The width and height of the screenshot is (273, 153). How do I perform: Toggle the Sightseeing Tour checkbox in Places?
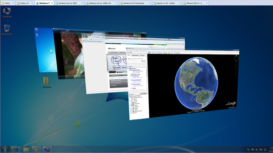click(130, 70)
